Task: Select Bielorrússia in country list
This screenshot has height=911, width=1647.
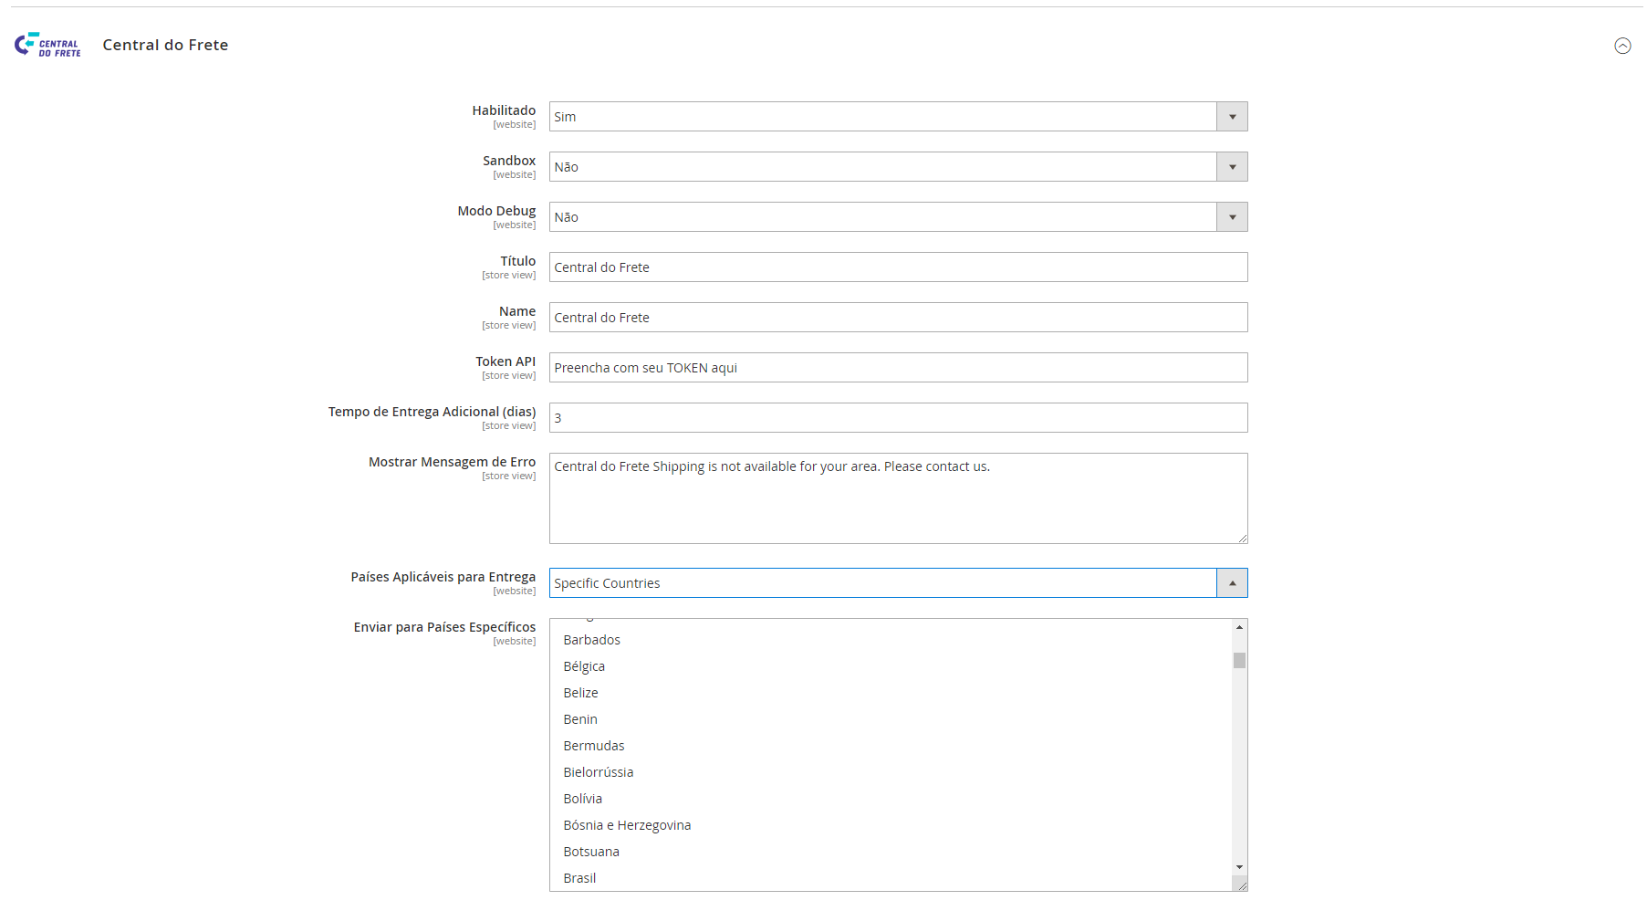Action: (x=891, y=772)
